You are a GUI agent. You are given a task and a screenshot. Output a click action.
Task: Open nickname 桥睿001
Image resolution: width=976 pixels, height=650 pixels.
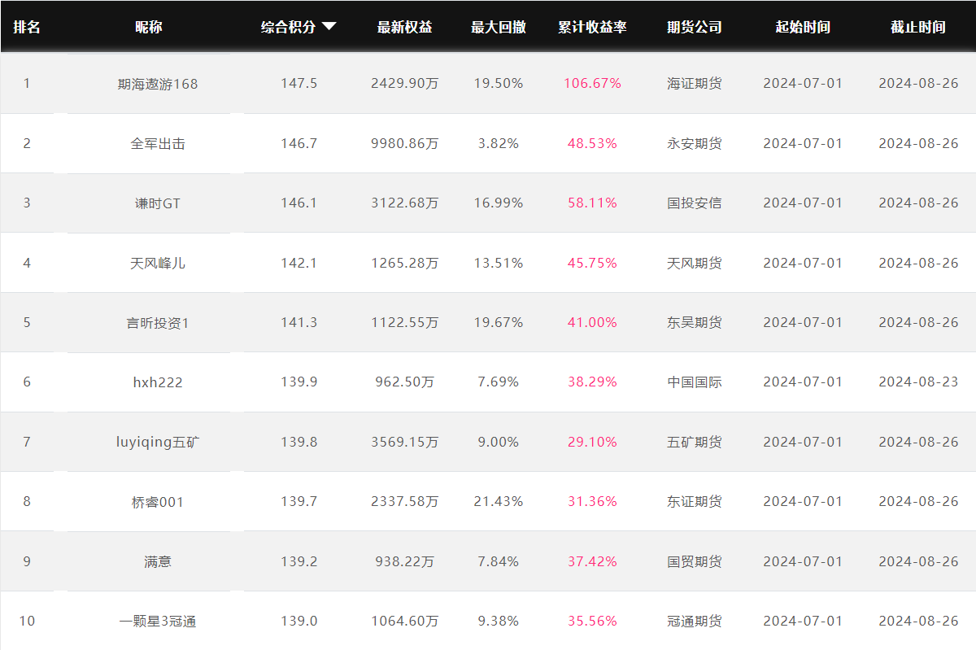[158, 502]
